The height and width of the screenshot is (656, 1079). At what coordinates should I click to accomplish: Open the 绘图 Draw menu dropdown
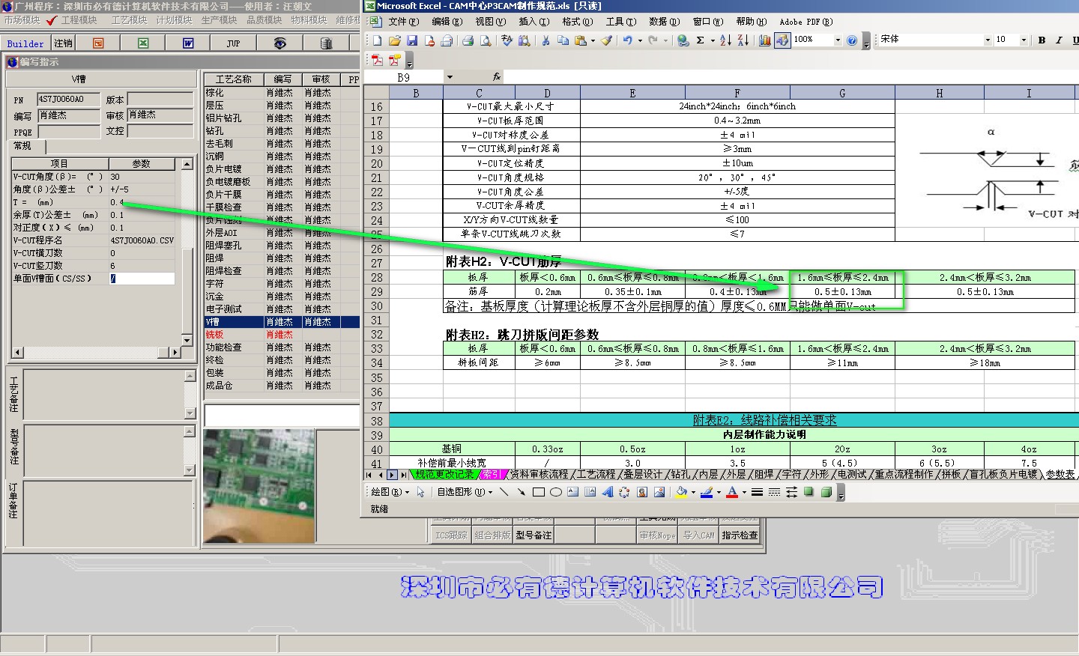(390, 492)
